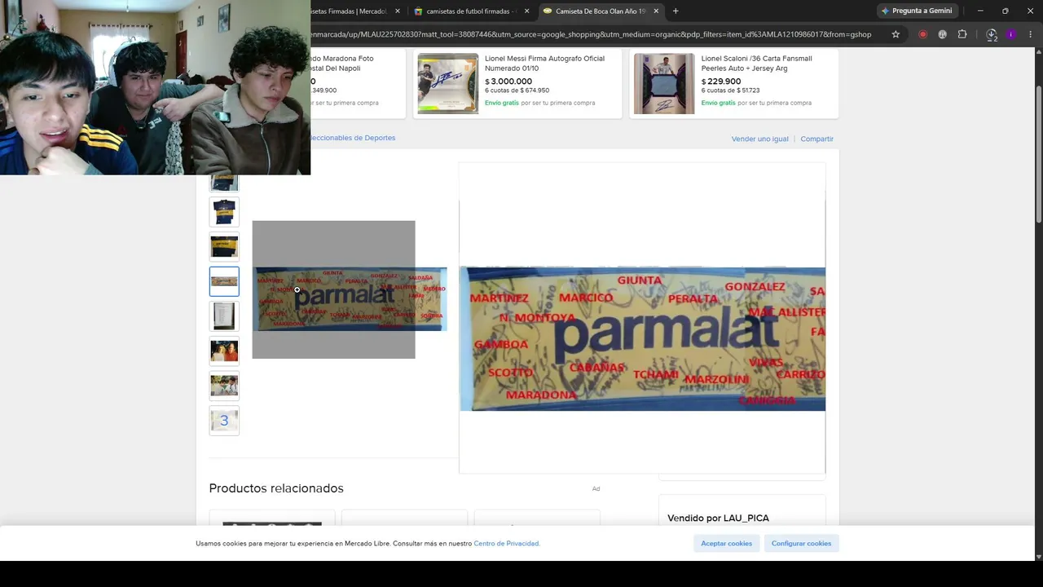Click the main parmalat jersey image
Viewport: 1043px width, 587px height.
(350, 299)
